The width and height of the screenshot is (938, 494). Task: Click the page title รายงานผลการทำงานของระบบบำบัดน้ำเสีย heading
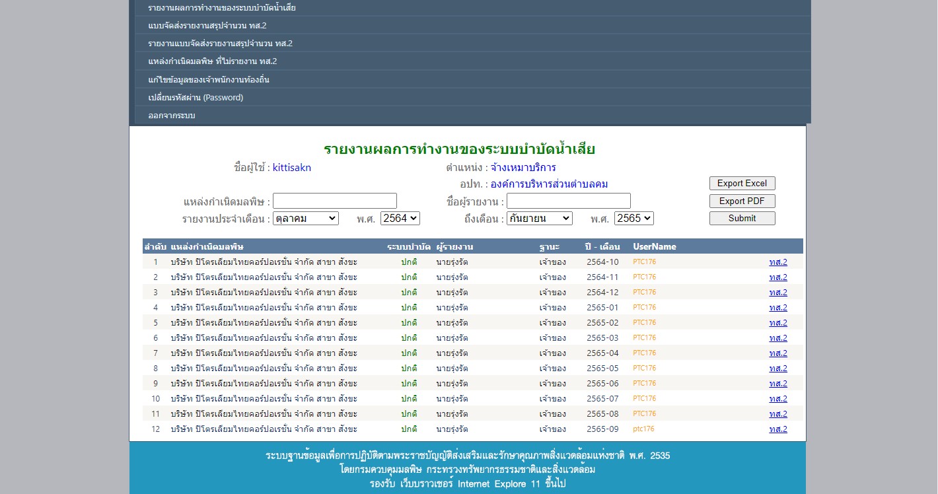460,149
